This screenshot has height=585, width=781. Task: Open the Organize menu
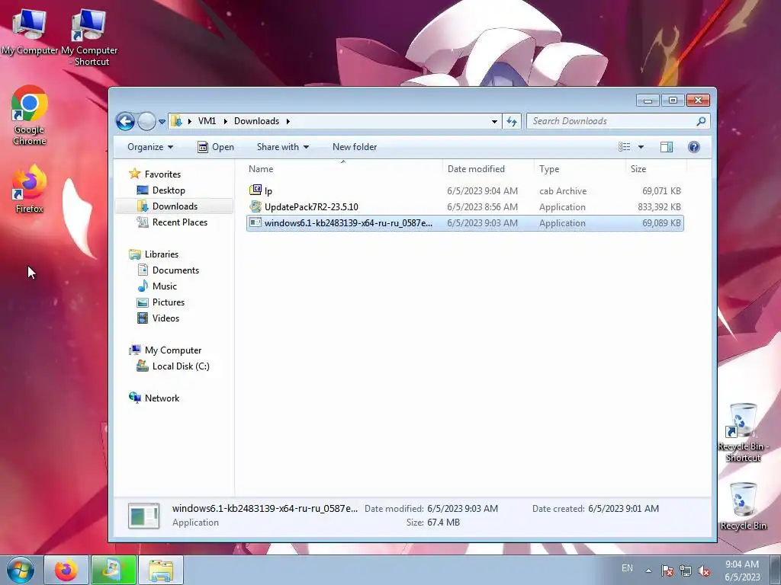pyautogui.click(x=150, y=147)
